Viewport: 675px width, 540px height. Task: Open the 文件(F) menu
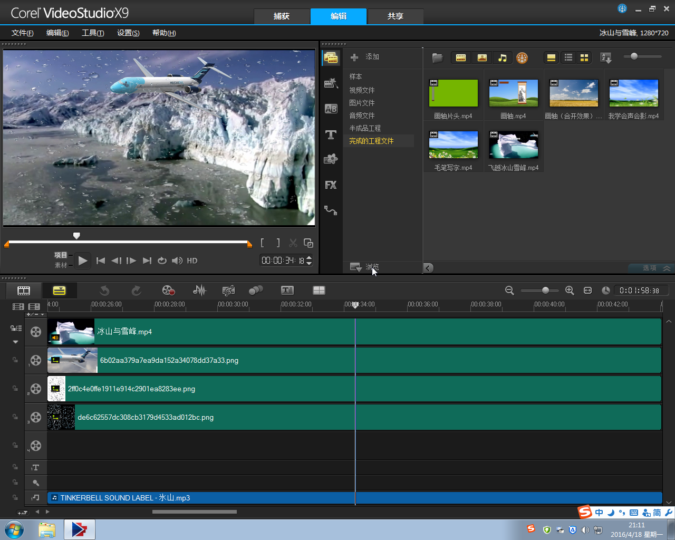pyautogui.click(x=23, y=33)
